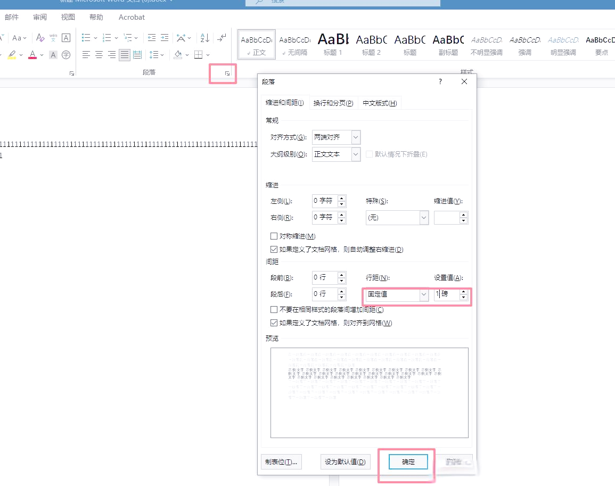Select the Sort icon in the Paragraph group
This screenshot has height=486, width=615.
(204, 37)
